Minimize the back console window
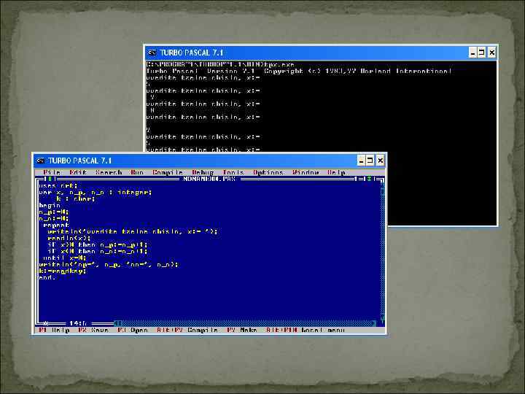 [x=472, y=53]
